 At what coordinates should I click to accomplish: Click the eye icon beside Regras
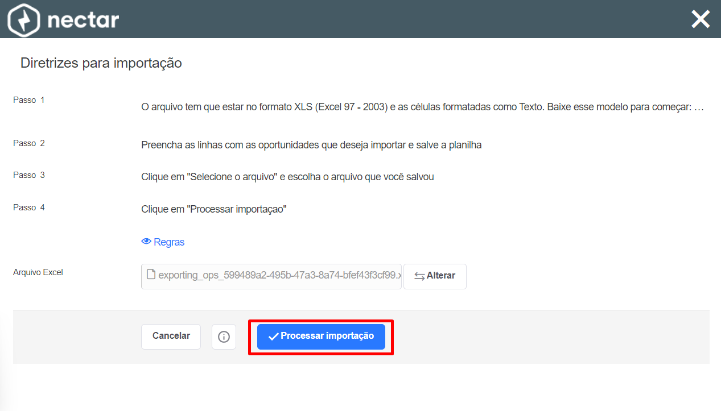(146, 242)
